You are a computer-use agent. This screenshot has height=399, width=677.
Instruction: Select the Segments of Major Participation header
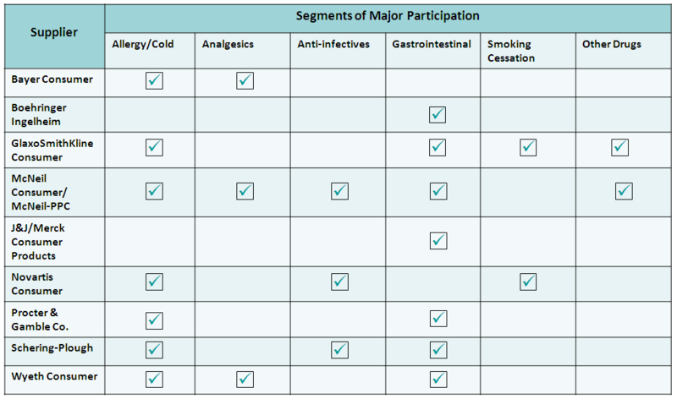388,16
